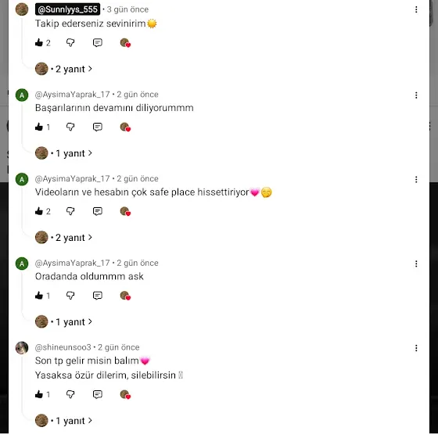Open the @Sunnlyys_555 channel link
438x438 pixels.
tap(67, 9)
